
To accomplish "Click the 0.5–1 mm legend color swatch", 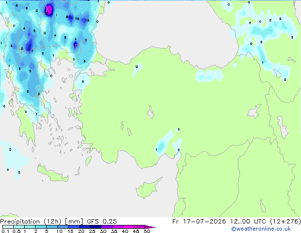I will (x=19, y=227).
